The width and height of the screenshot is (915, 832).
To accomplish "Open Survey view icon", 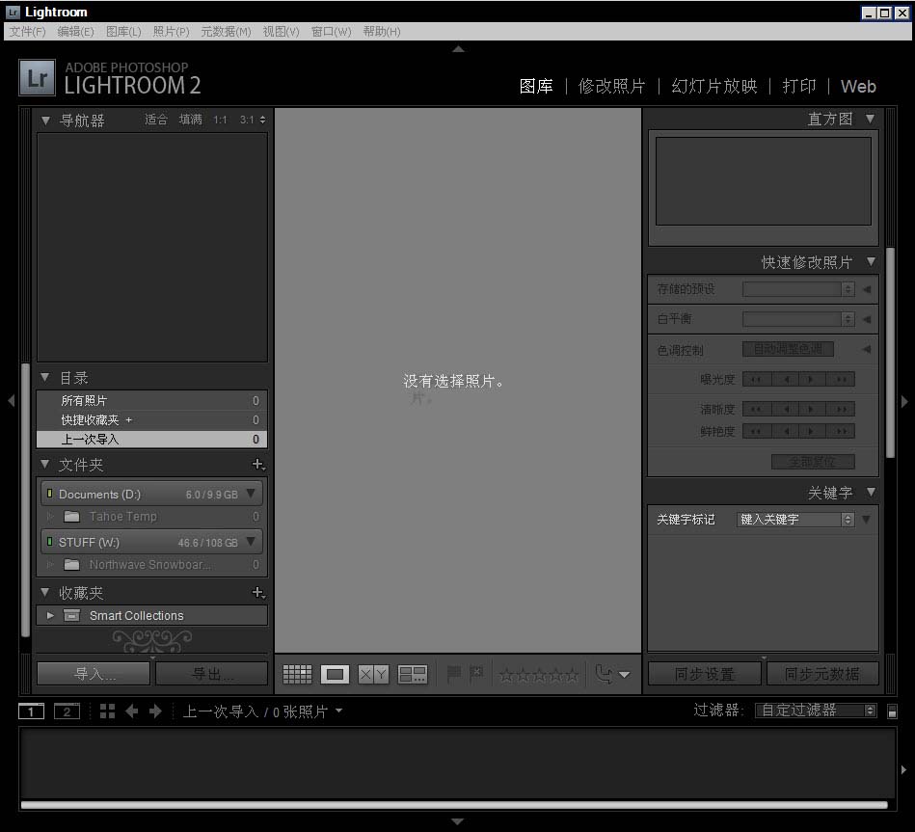I will 413,675.
